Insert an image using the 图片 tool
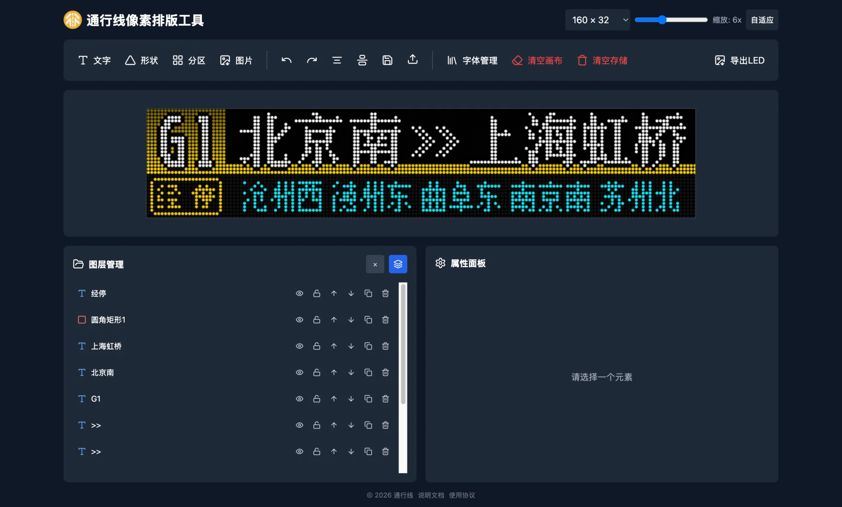The image size is (842, 507). [x=236, y=60]
